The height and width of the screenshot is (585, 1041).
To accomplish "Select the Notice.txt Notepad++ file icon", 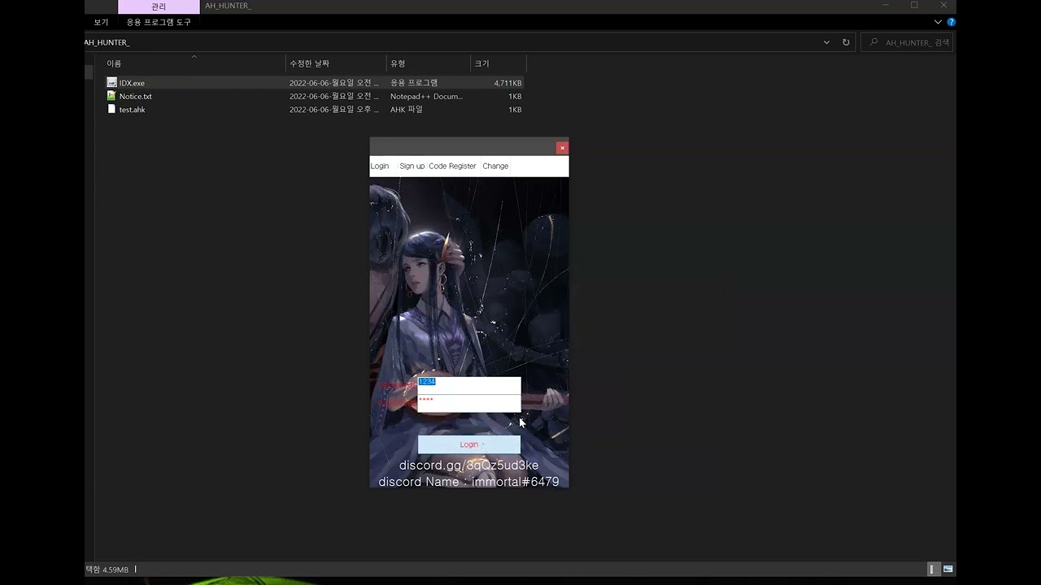I will point(111,95).
